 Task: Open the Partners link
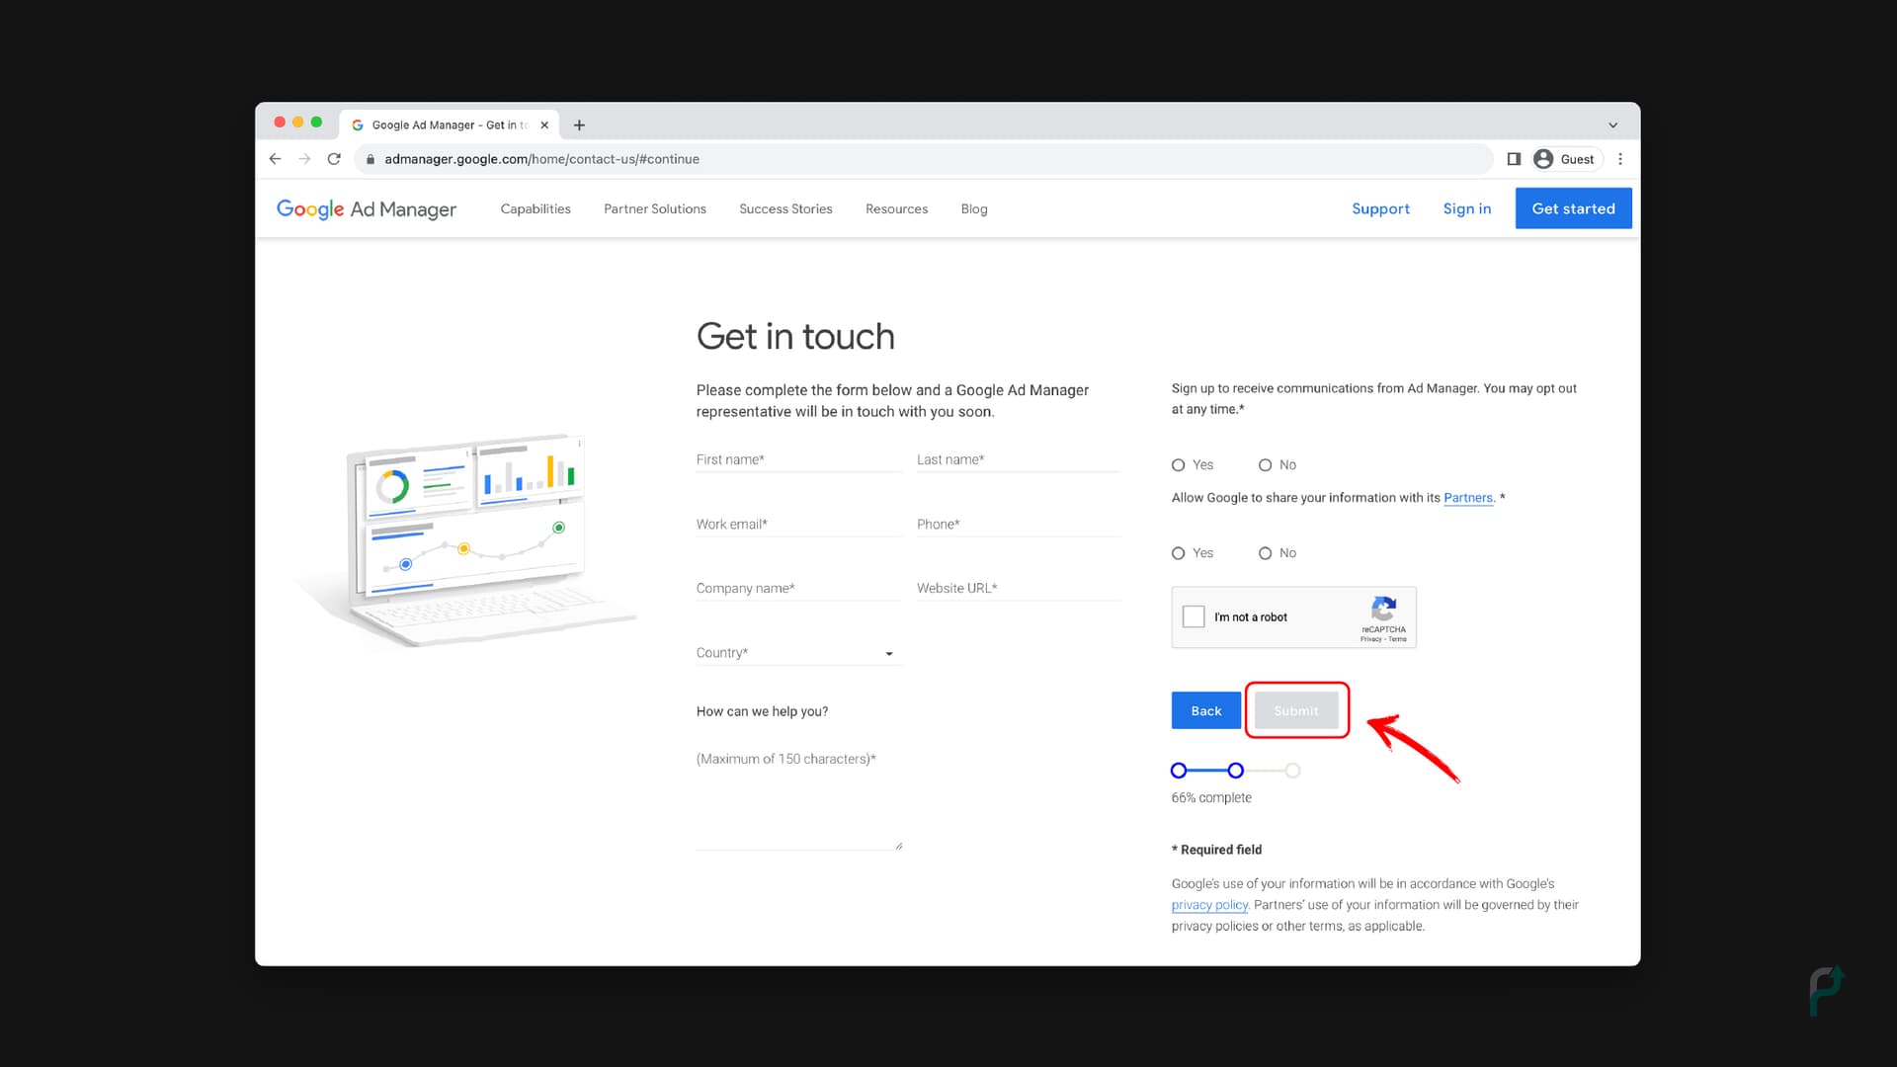pos(1468,498)
